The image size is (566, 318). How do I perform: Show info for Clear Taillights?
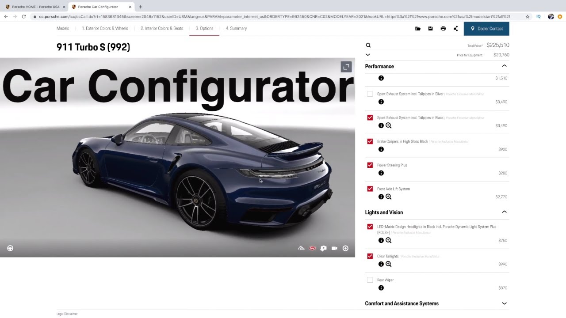(x=381, y=264)
